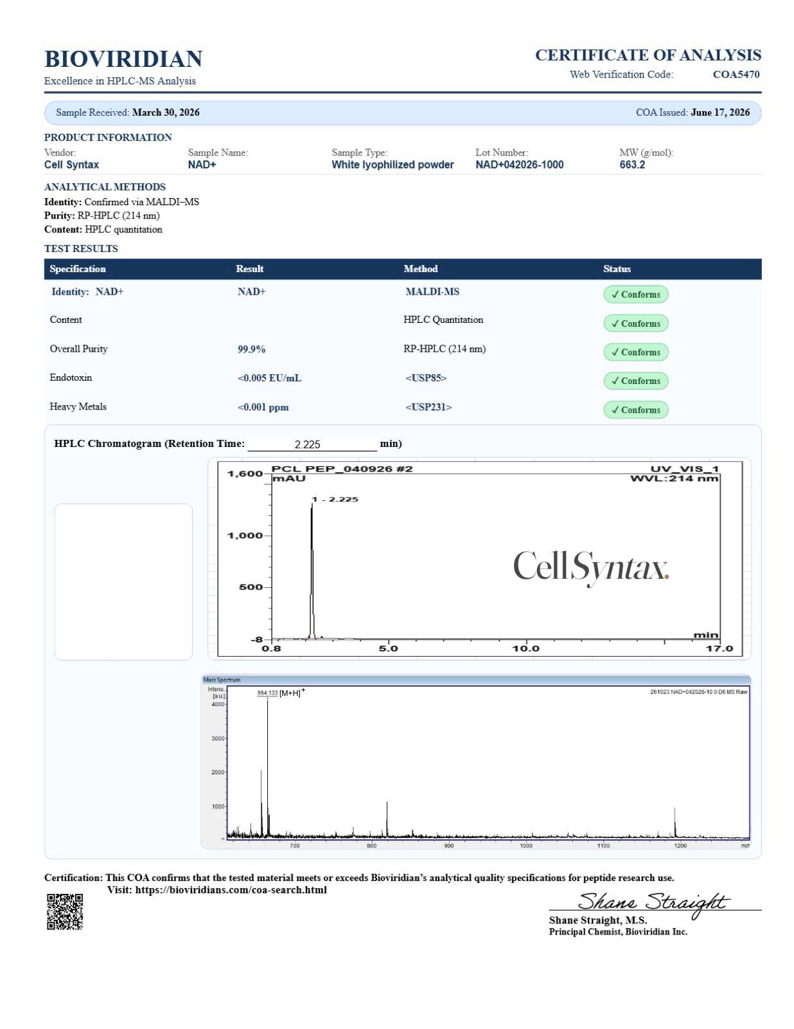The height and width of the screenshot is (1029, 794).
Task: Select vendor name Cell Syntax
Action: point(71,165)
